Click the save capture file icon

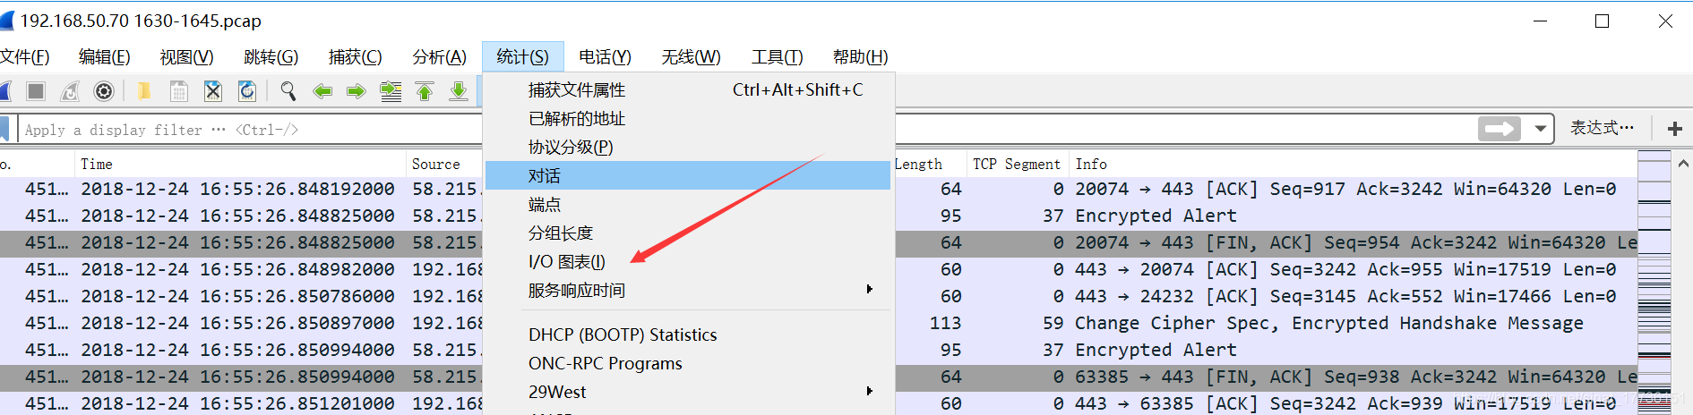click(178, 91)
